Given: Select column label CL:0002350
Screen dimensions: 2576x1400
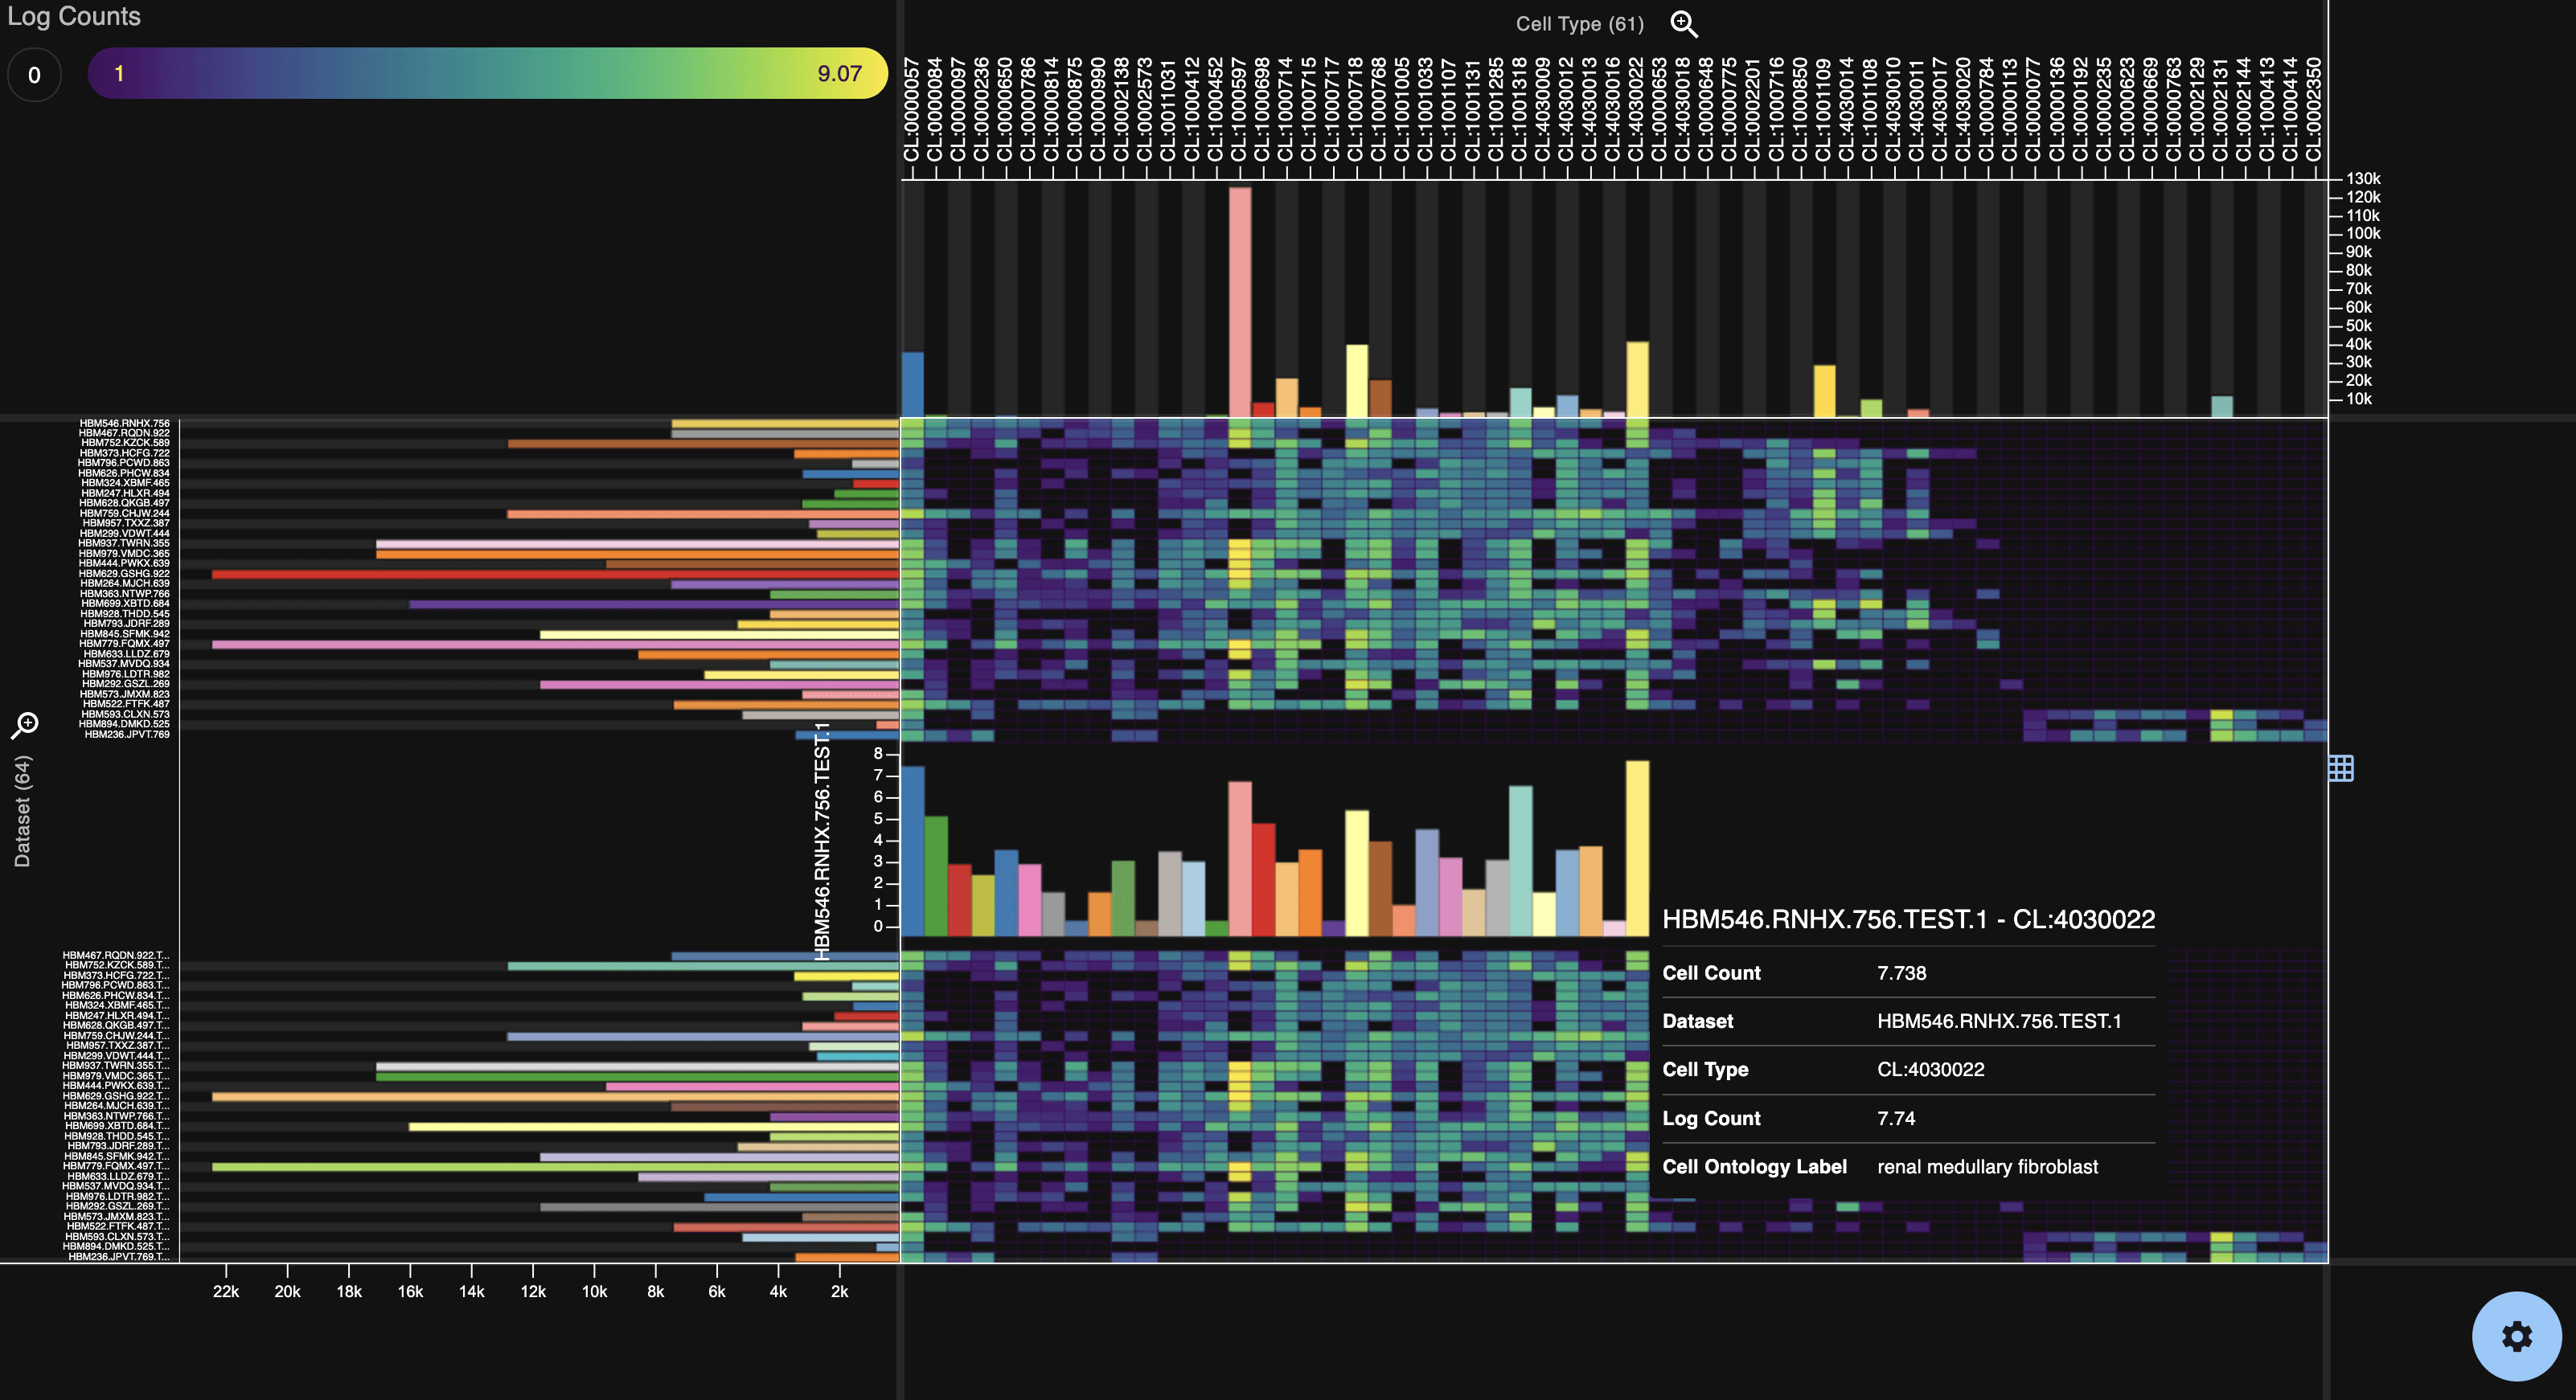Looking at the screenshot, I should [2314, 110].
